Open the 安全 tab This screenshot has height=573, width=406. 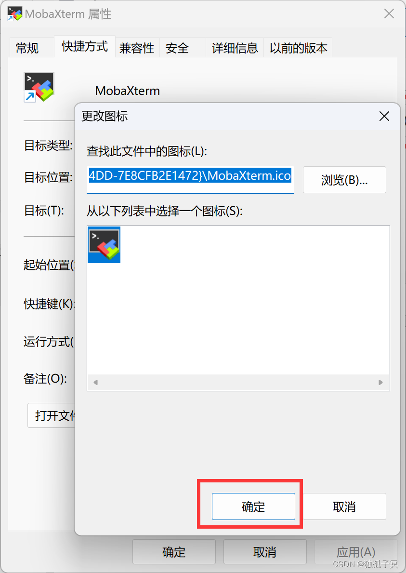[177, 48]
